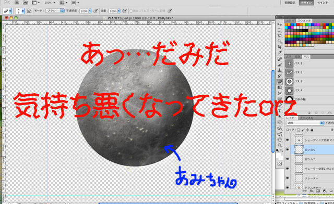Select the Crop tool
The image size is (334, 204).
point(280,47)
